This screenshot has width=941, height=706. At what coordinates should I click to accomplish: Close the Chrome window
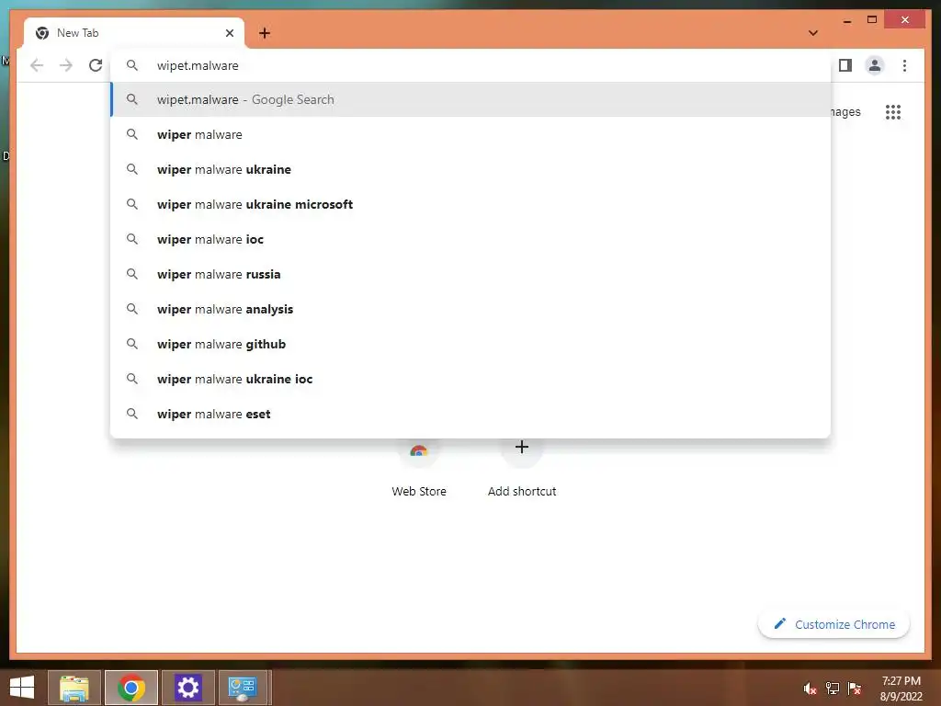tap(905, 20)
